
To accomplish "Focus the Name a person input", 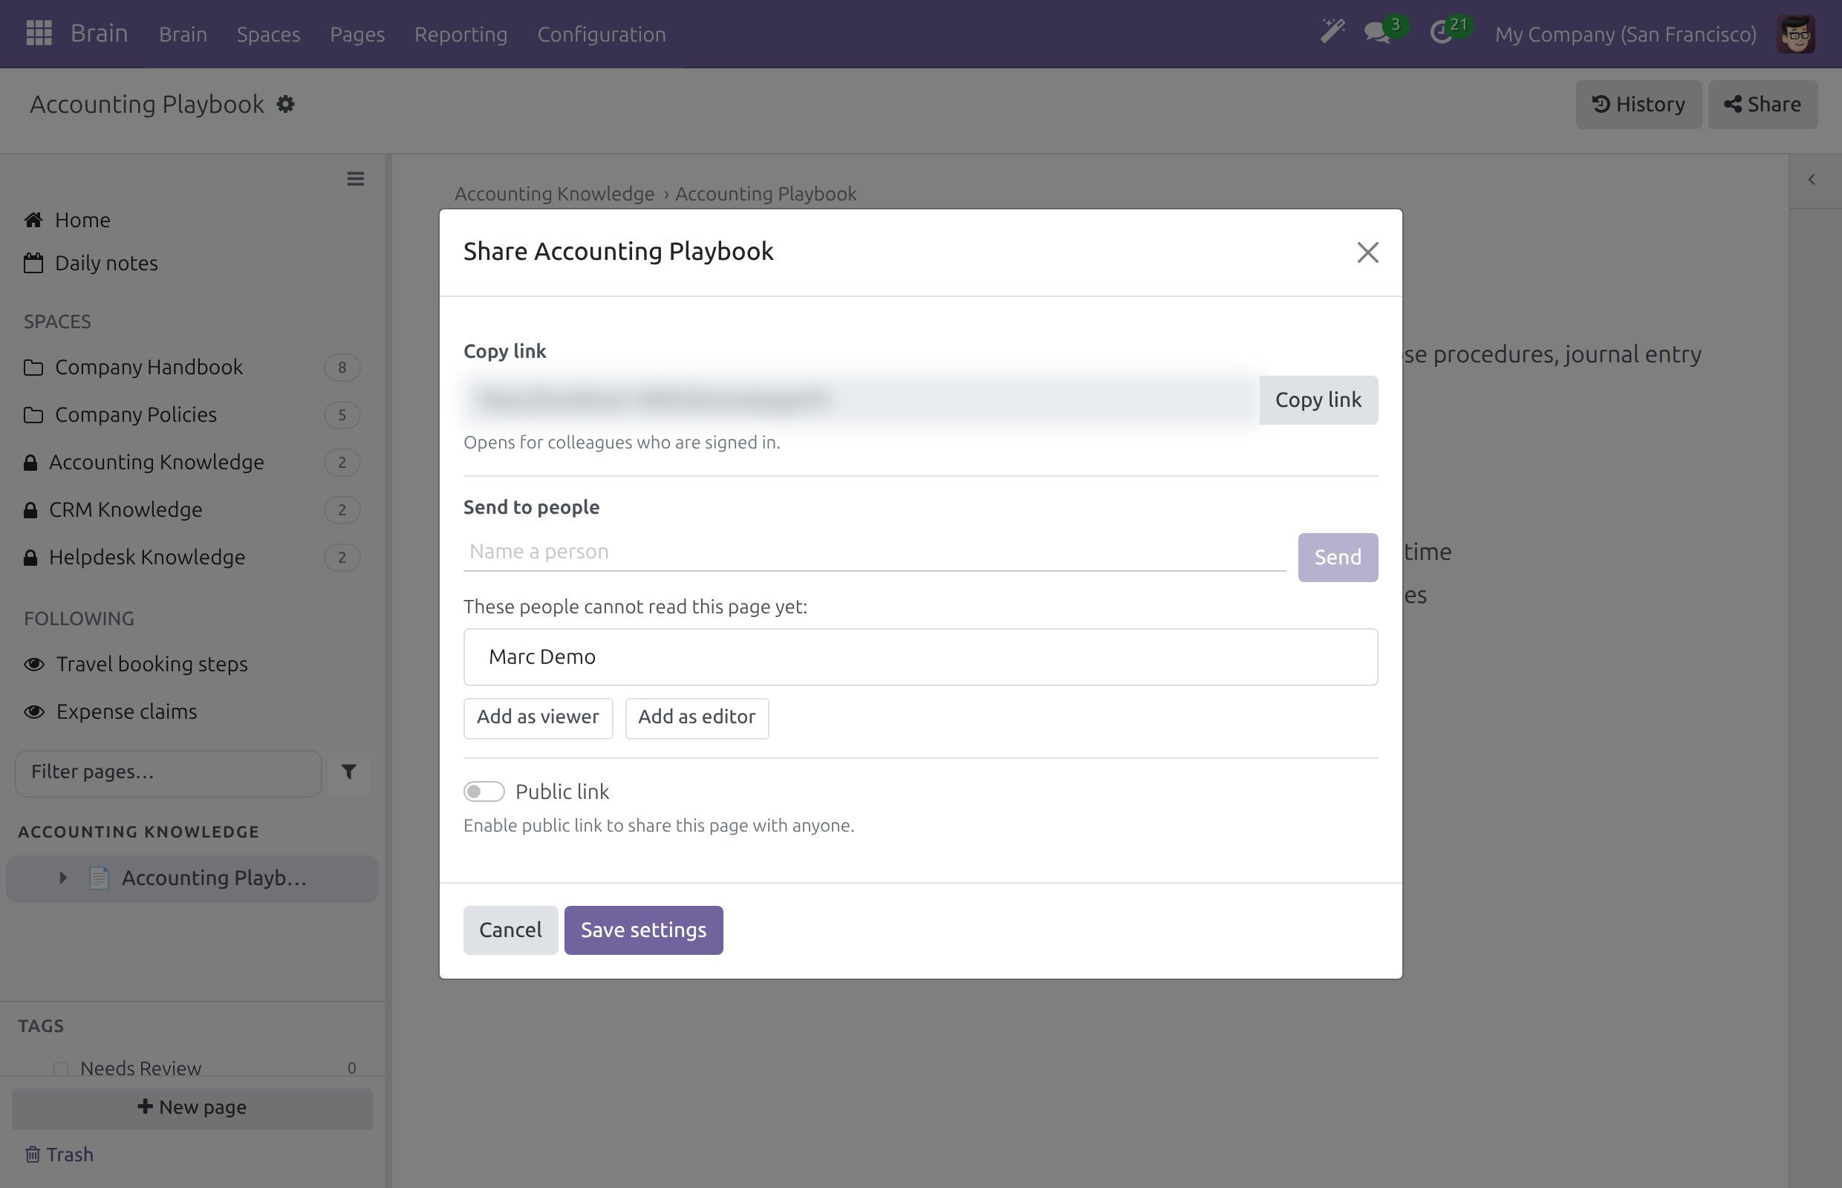I will [x=874, y=552].
